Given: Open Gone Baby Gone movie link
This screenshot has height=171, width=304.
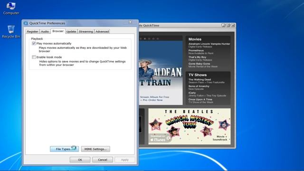Looking at the screenshot, I should pyautogui.click(x=199, y=64).
